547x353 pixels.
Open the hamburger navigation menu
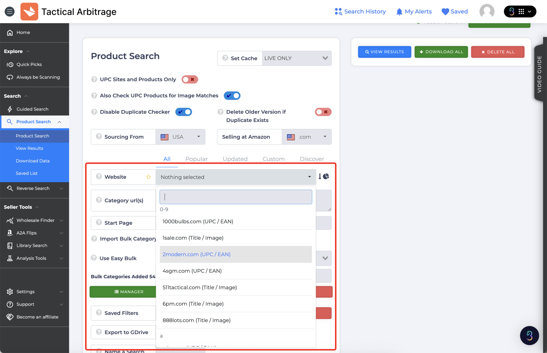pyautogui.click(x=10, y=11)
